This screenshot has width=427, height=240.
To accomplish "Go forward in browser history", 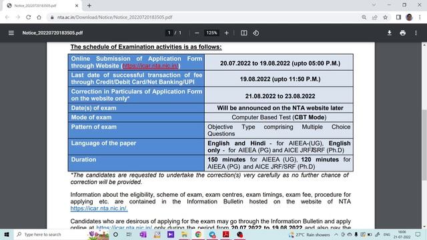I will click(x=18, y=17).
